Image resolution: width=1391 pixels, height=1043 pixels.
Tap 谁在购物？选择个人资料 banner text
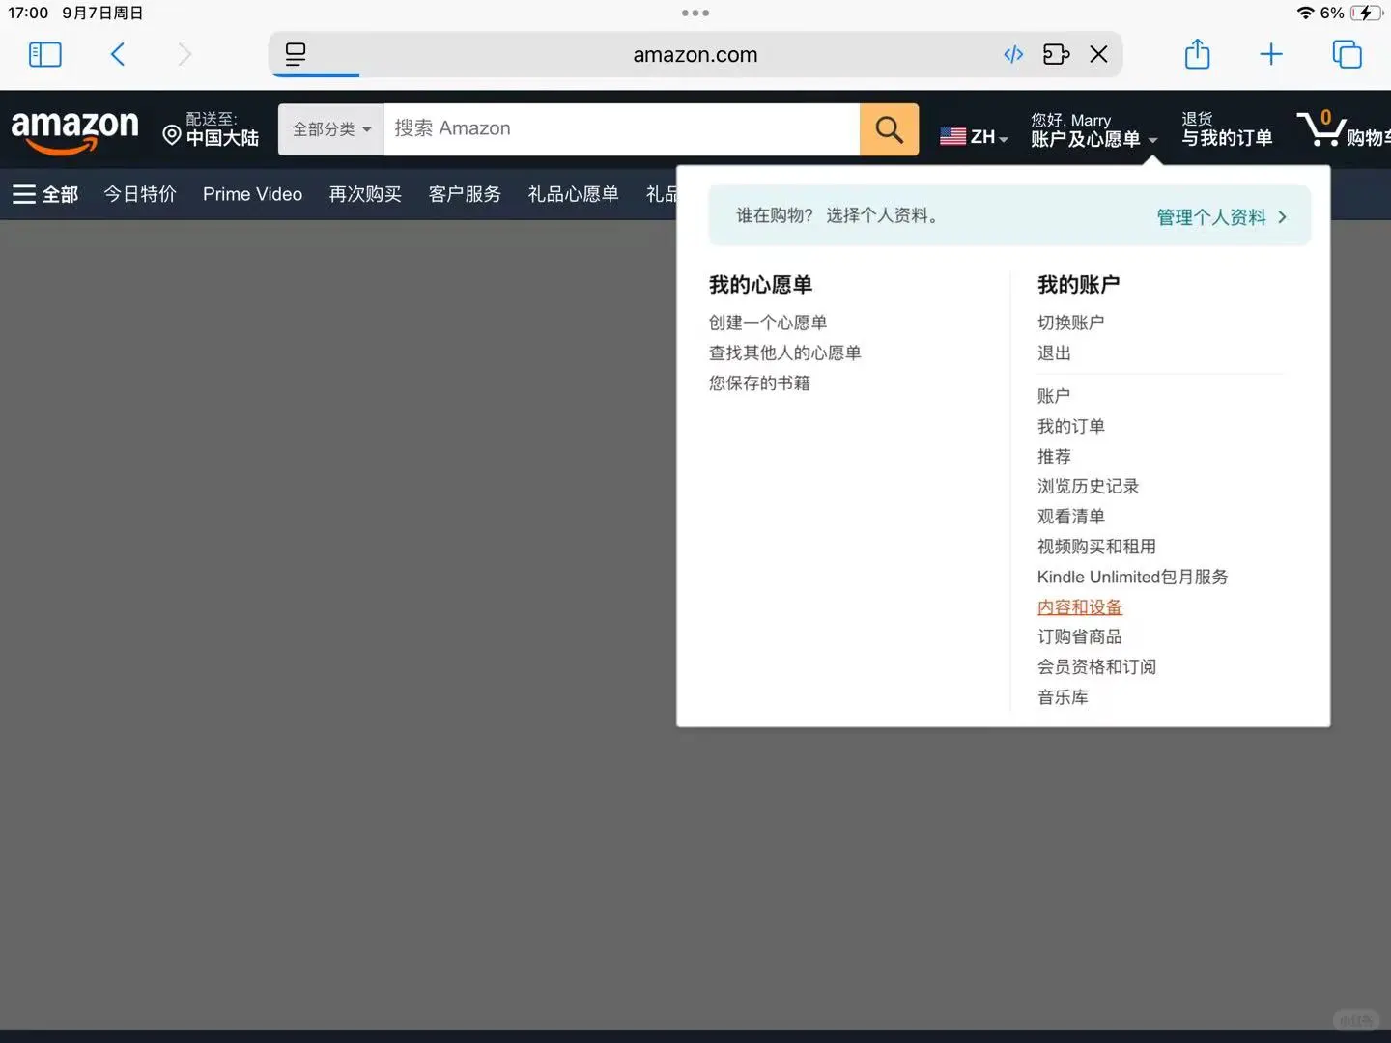pyautogui.click(x=837, y=215)
